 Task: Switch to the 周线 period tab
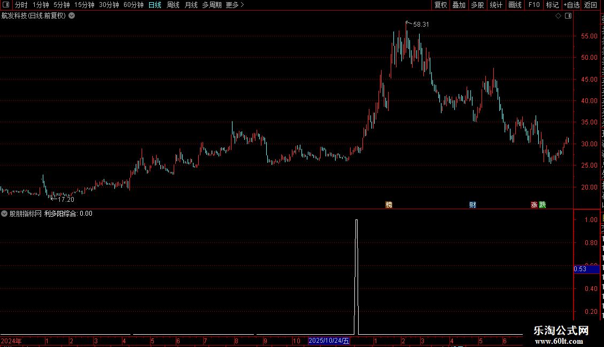(173, 5)
